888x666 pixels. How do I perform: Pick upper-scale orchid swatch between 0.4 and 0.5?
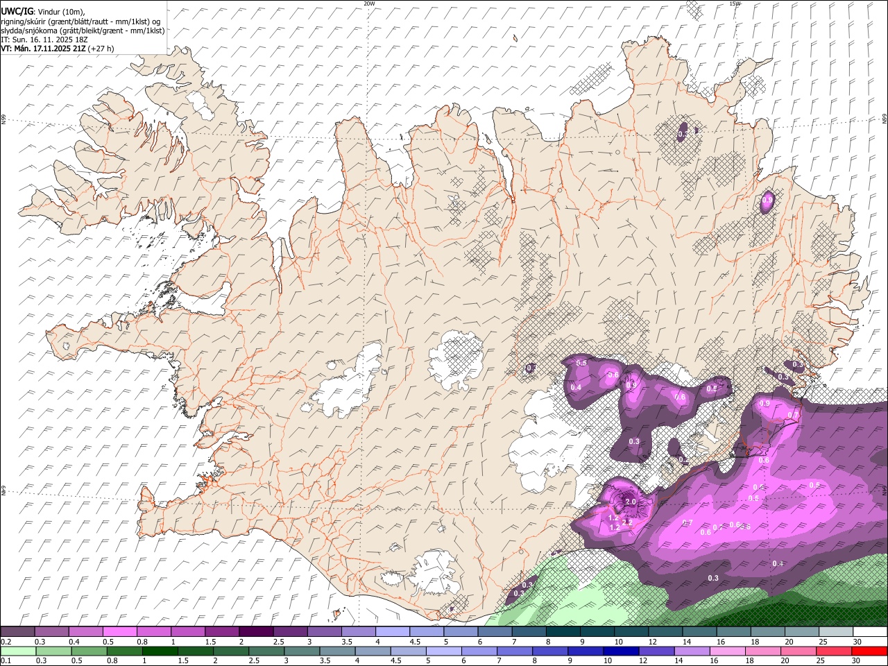(86, 632)
